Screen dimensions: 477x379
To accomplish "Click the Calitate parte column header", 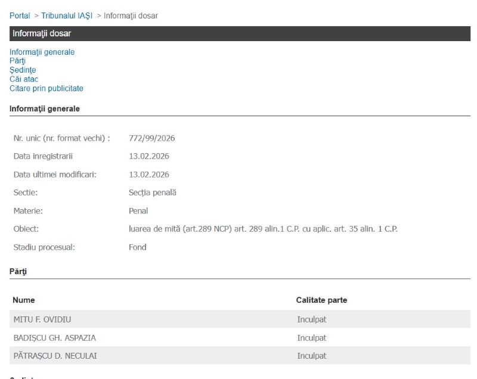I will [321, 300].
